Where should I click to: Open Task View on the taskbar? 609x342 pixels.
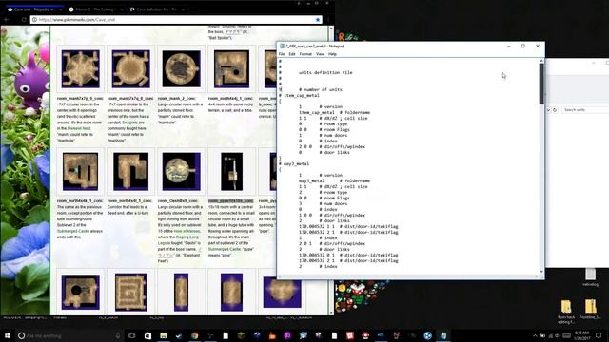click(132, 335)
